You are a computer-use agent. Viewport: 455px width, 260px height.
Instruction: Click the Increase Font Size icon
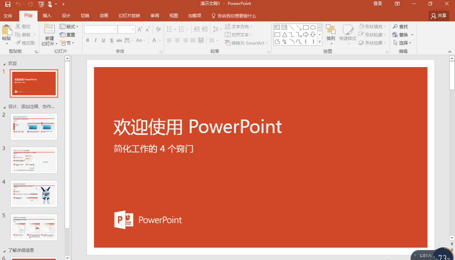(140, 29)
